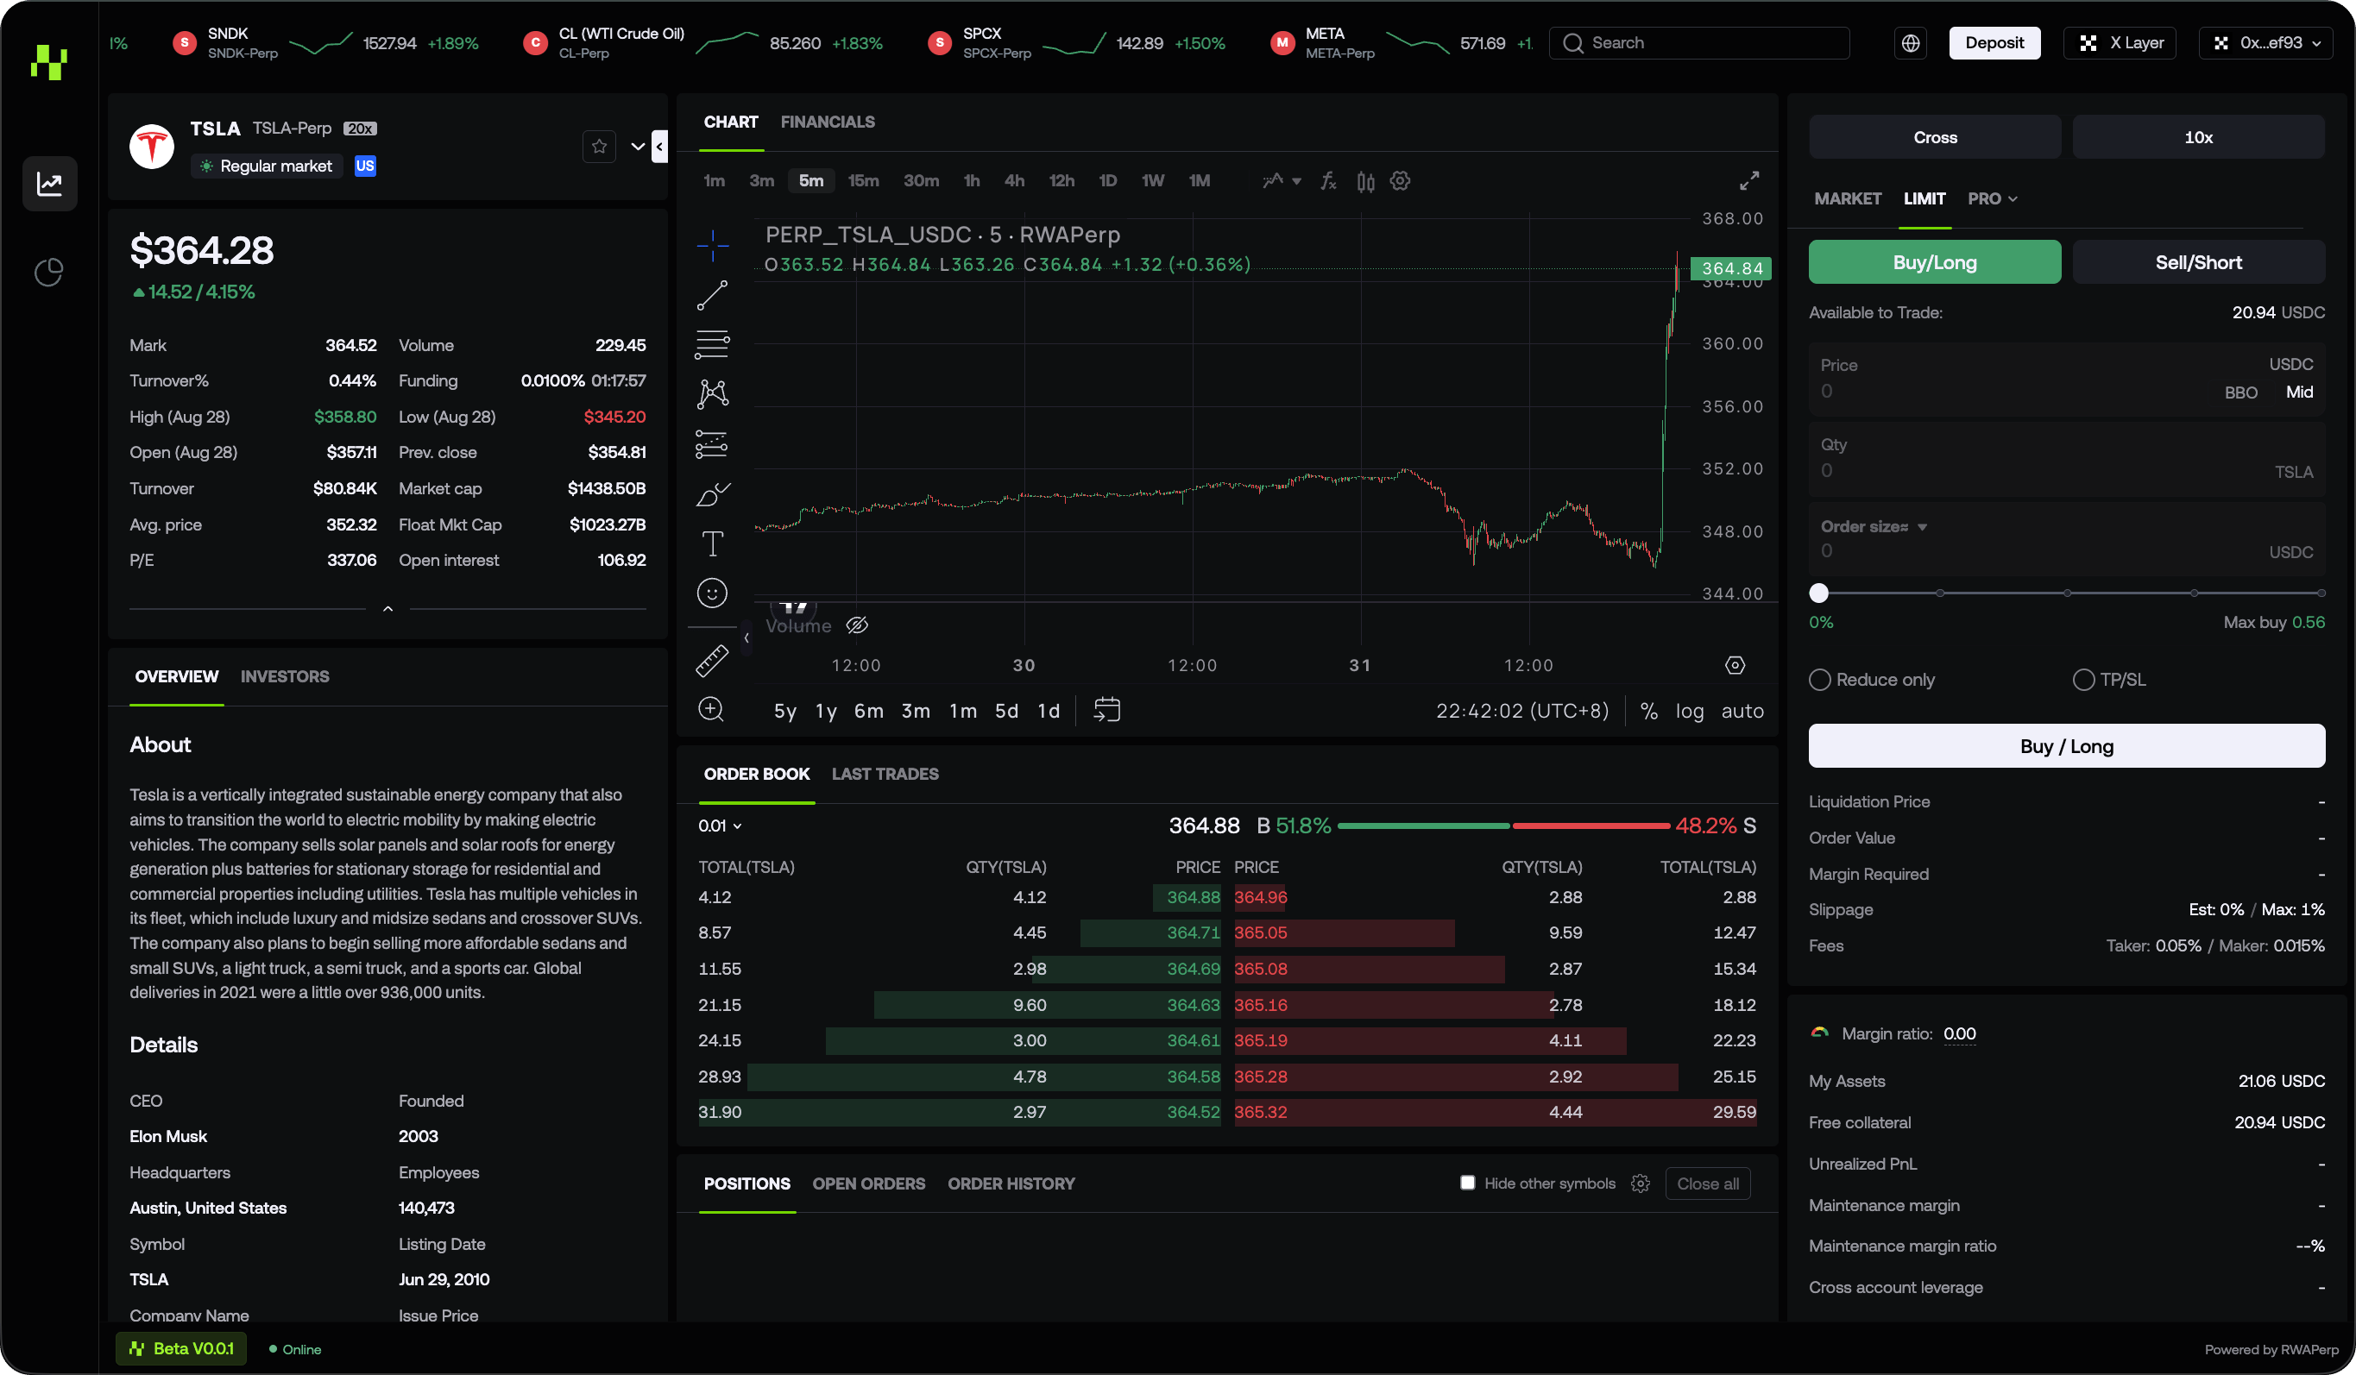2356x1375 pixels.
Task: Enable the TP/SL option
Action: tap(2084, 681)
